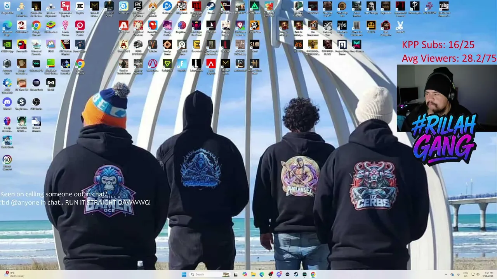Image resolution: width=497 pixels, height=279 pixels.
Task: Open Google Chrome from the taskbar
Action: click(x=313, y=274)
